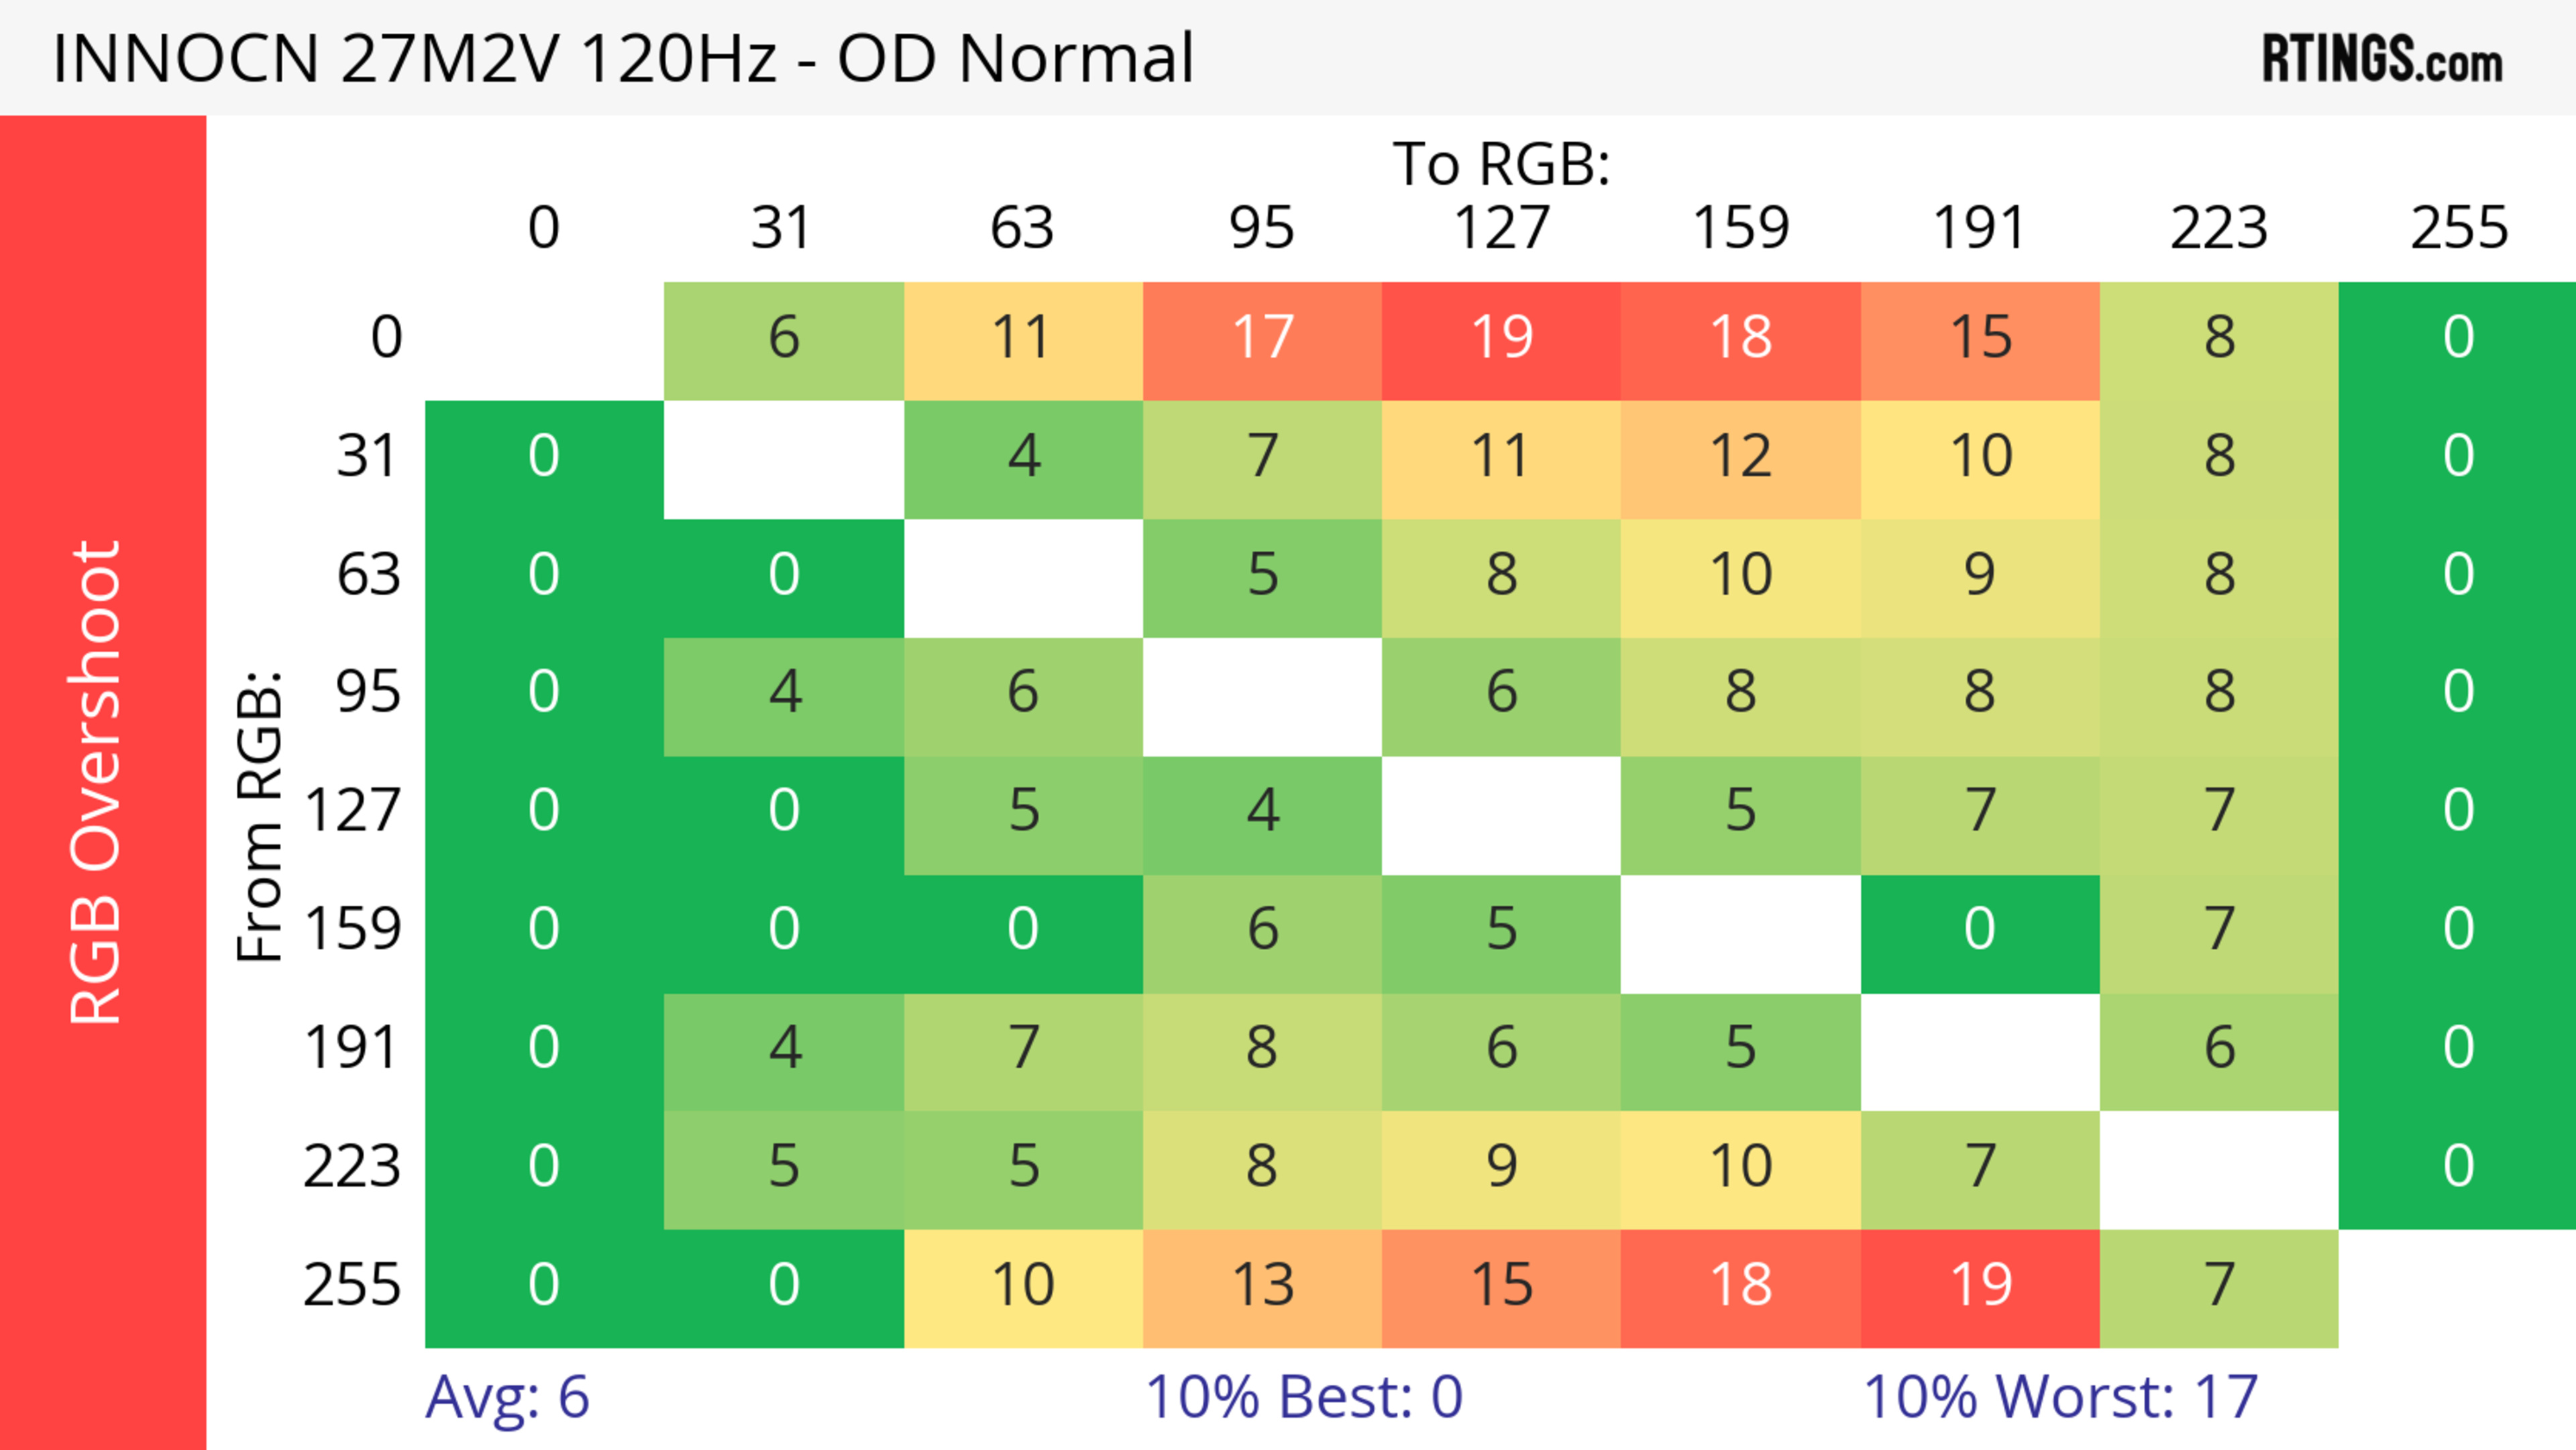
Task: Select the "Avg: 6" summary text
Action: click(507, 1397)
